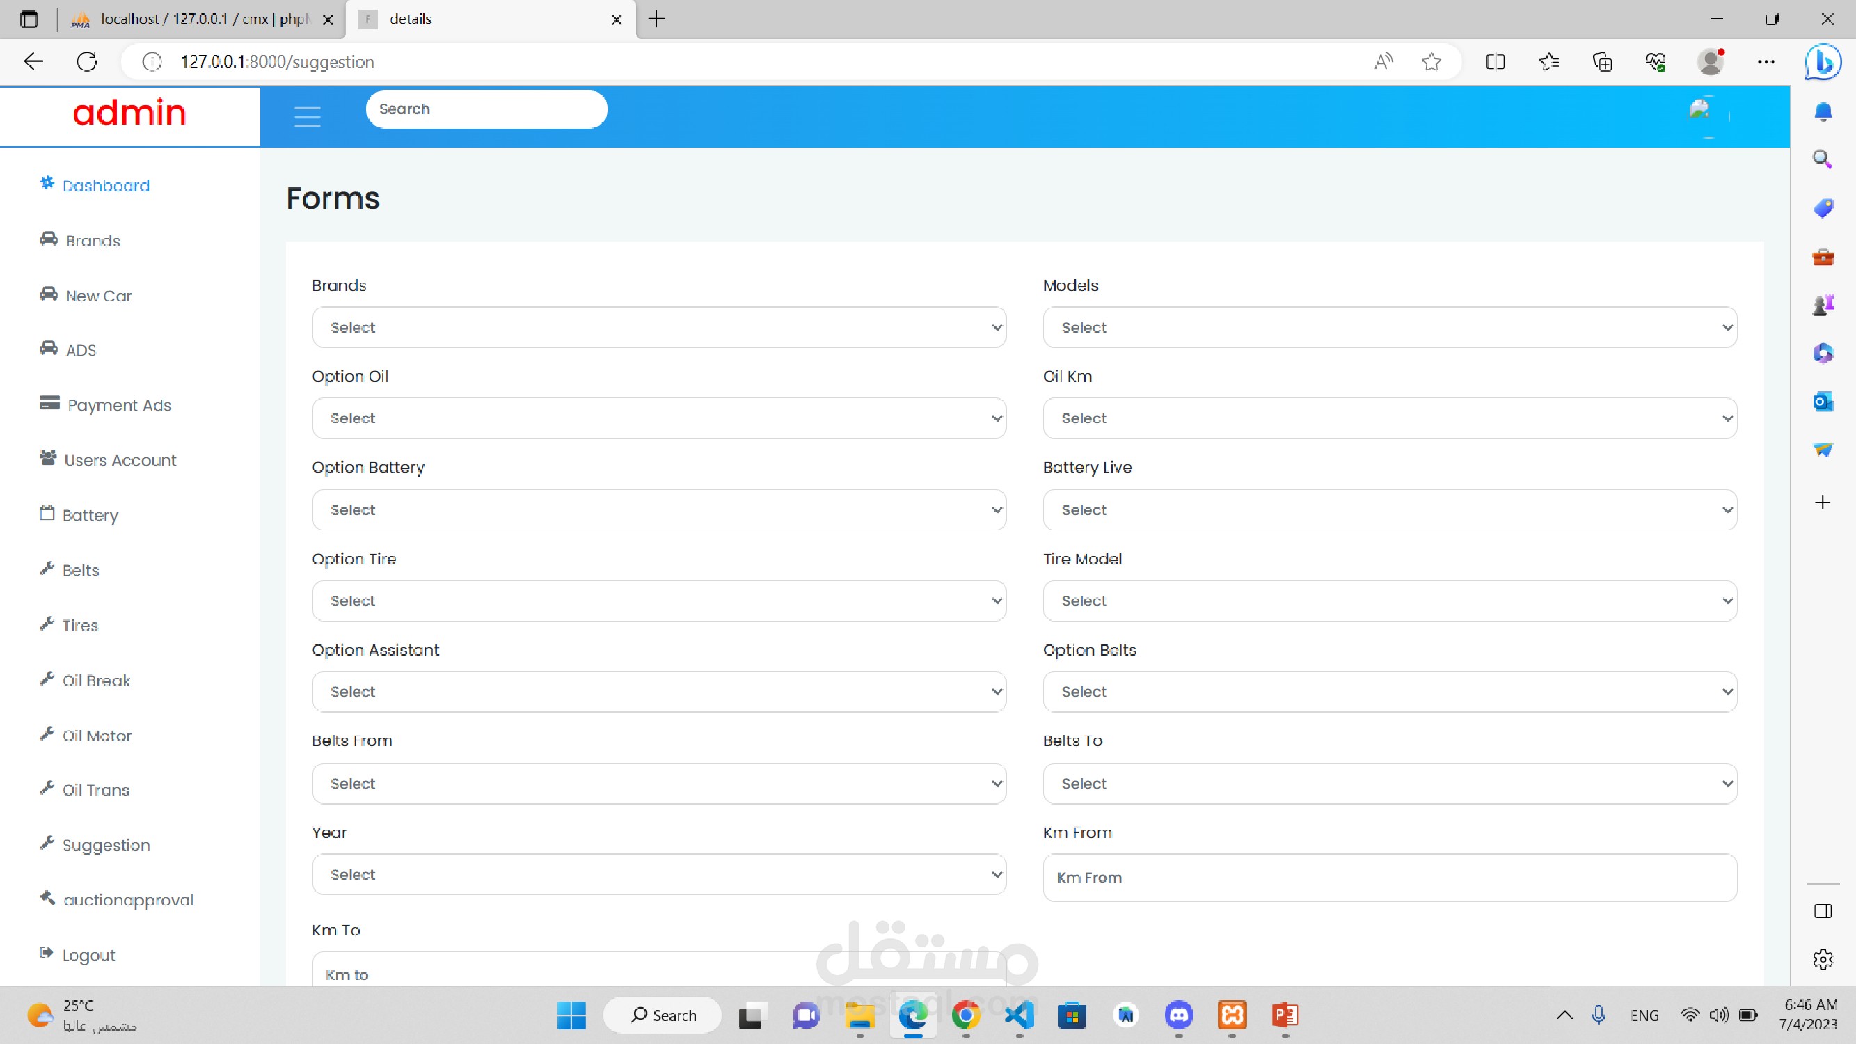The width and height of the screenshot is (1856, 1044).
Task: Toggle the hamburger sidebar menu icon
Action: coord(307,116)
